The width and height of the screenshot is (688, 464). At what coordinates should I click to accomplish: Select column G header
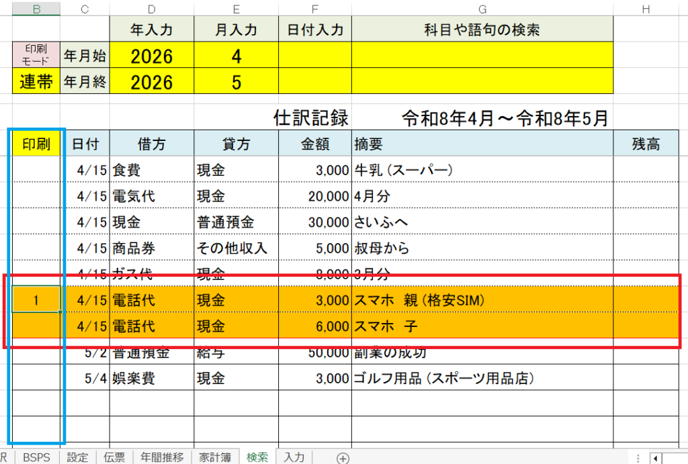tap(482, 8)
